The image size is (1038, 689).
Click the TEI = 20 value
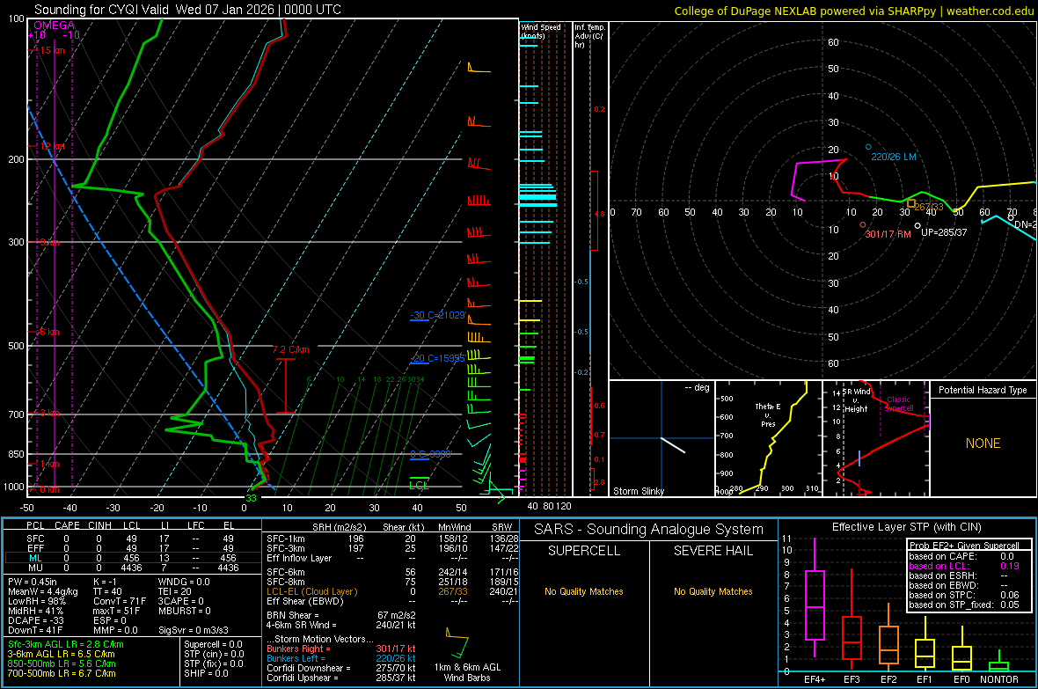click(x=175, y=591)
